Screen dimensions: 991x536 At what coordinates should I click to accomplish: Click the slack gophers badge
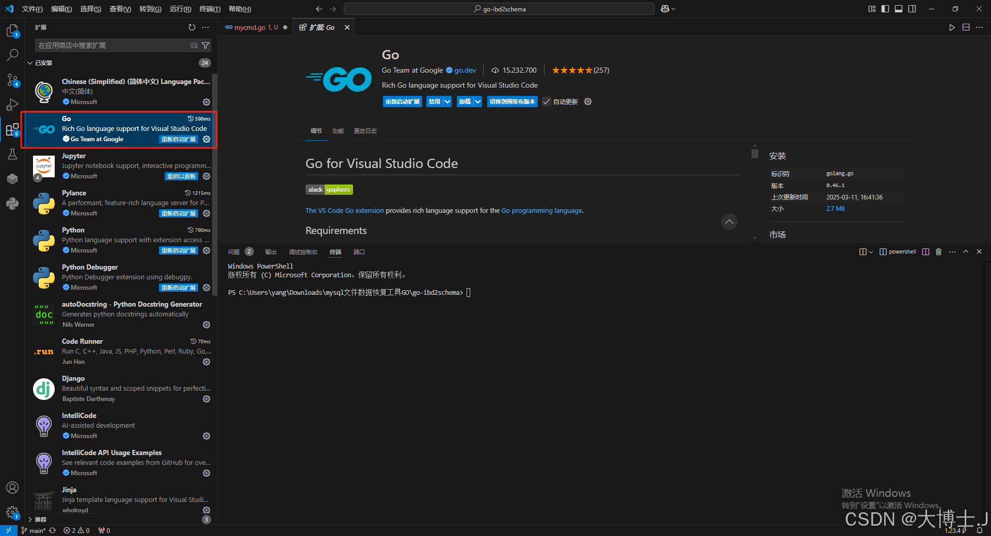tap(329, 190)
